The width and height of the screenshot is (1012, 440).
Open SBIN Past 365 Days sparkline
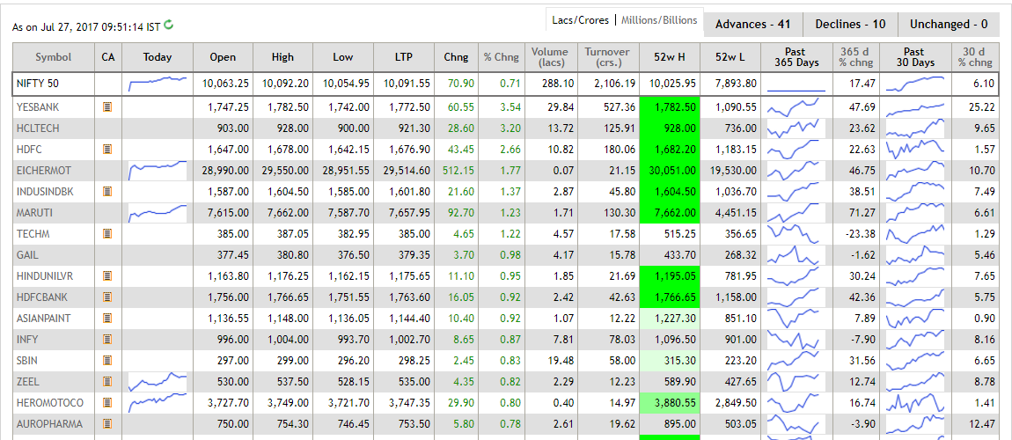click(796, 361)
